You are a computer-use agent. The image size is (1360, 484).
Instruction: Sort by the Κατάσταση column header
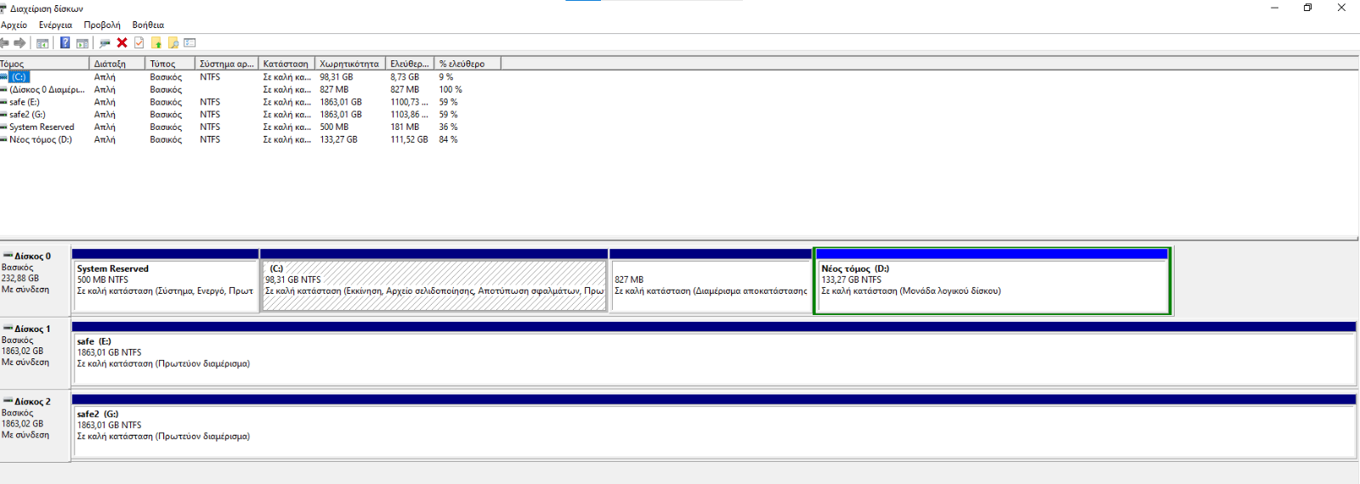tap(286, 64)
